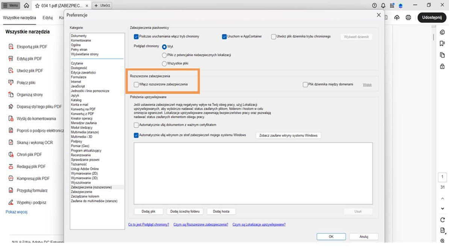Open the main Menu
This screenshot has width=449, height=248.
coord(11,6)
